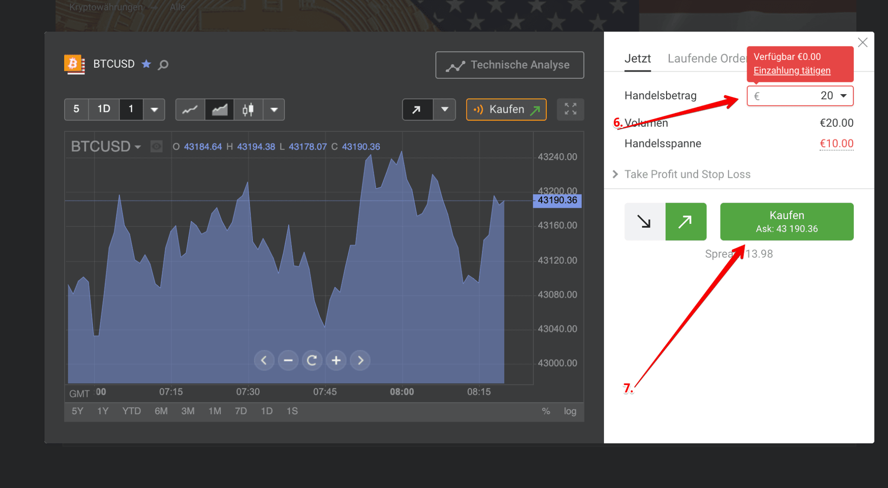Click the search magnifier beside BTCUSD

click(x=163, y=65)
